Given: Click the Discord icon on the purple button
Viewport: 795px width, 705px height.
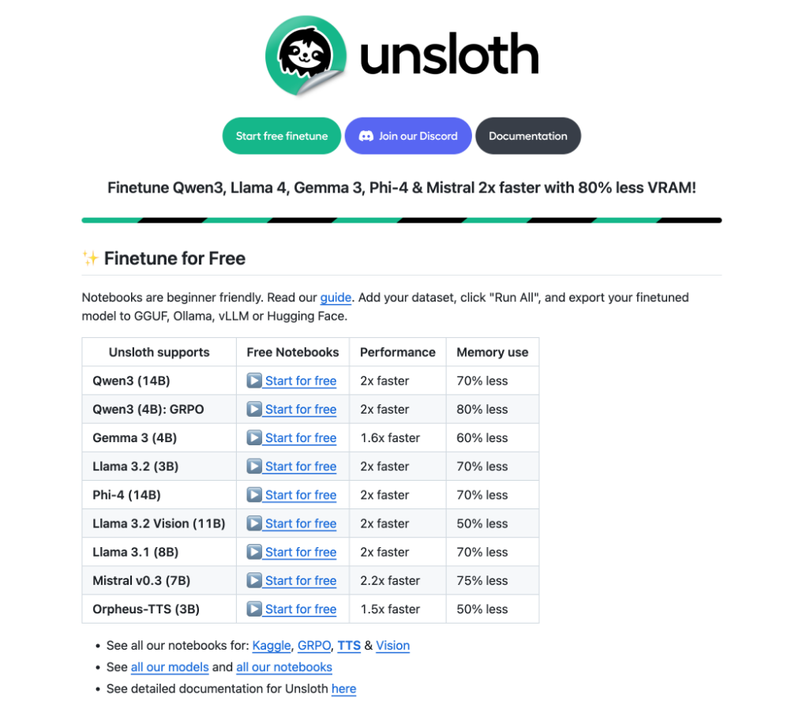Looking at the screenshot, I should point(366,135).
